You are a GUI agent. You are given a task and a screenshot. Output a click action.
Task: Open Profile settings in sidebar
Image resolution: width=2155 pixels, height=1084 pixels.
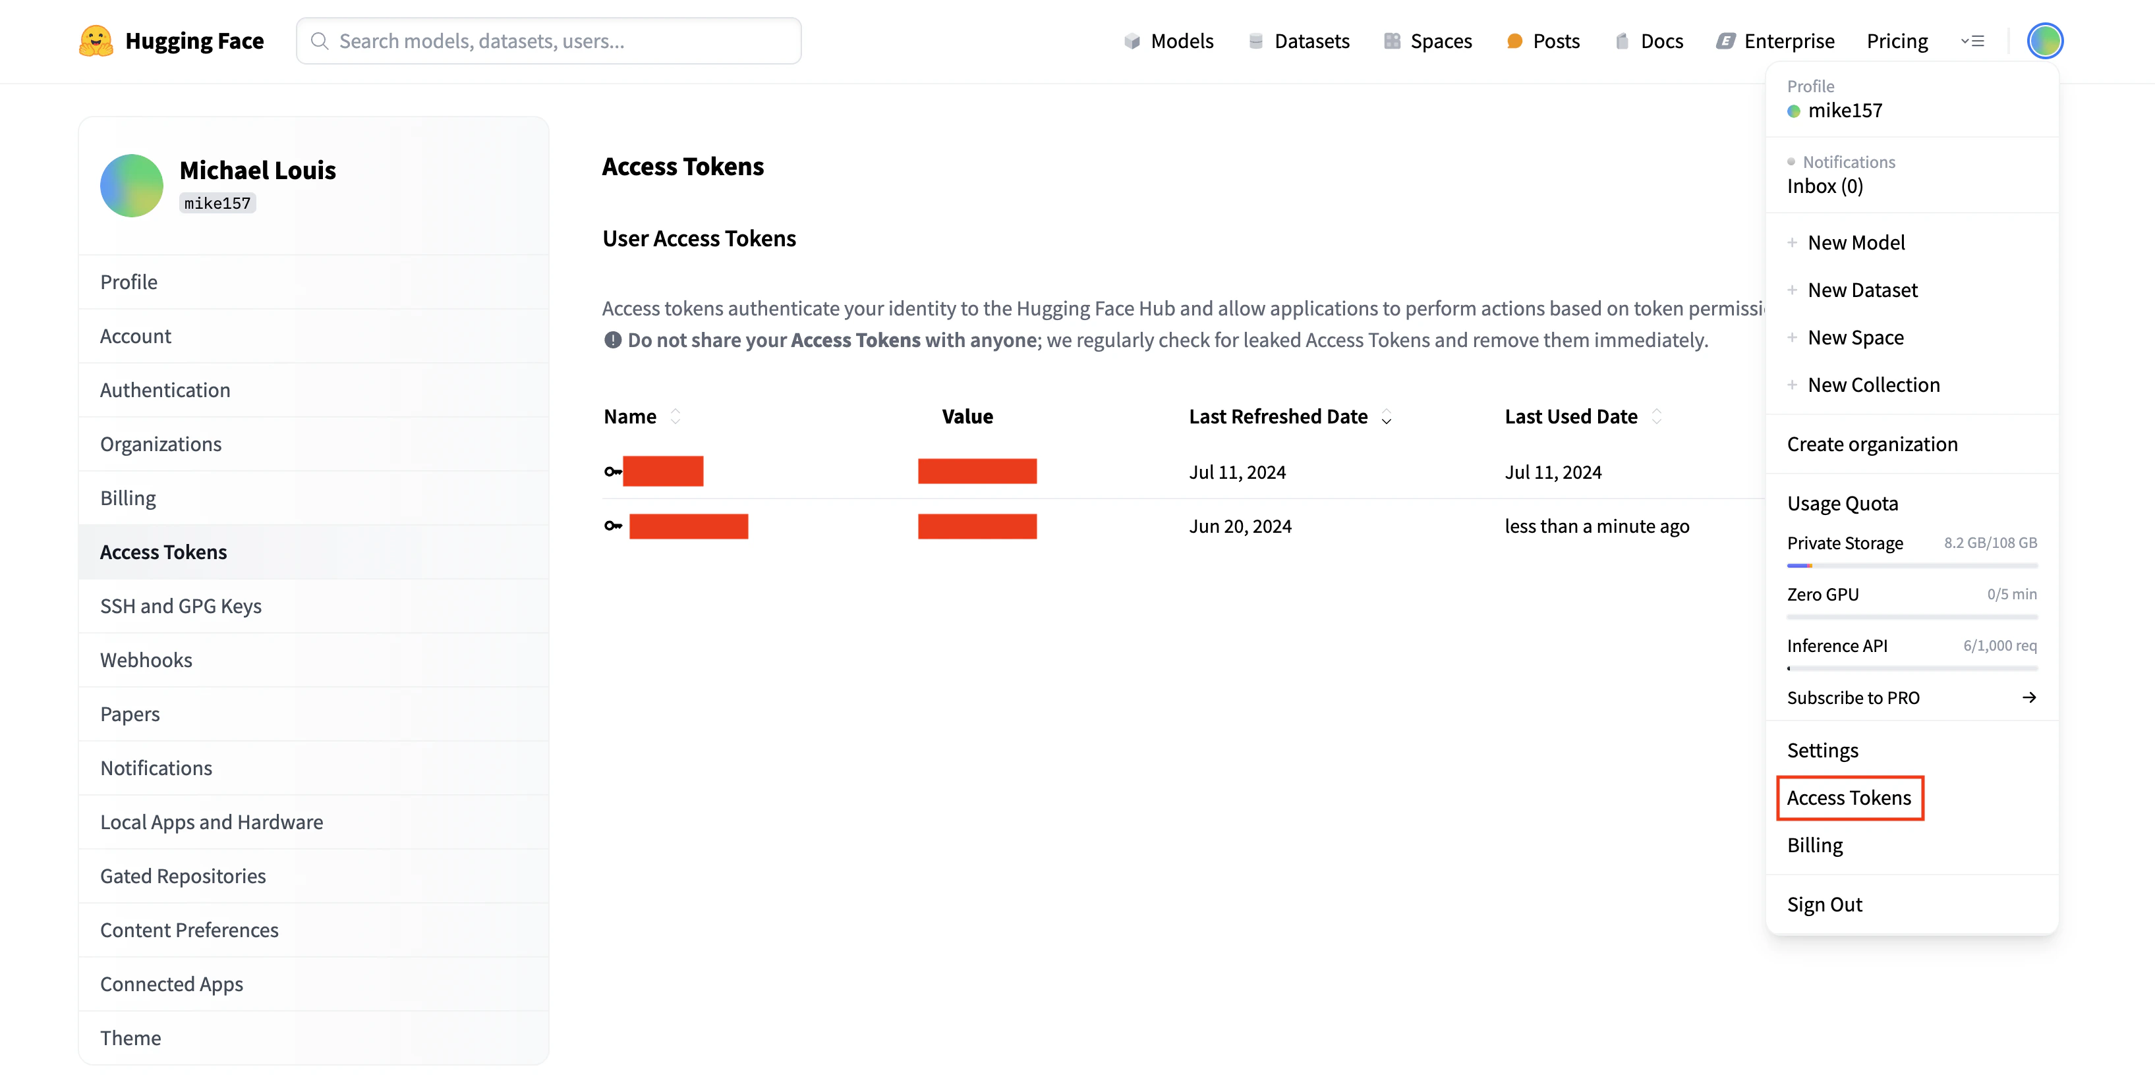pos(314,283)
